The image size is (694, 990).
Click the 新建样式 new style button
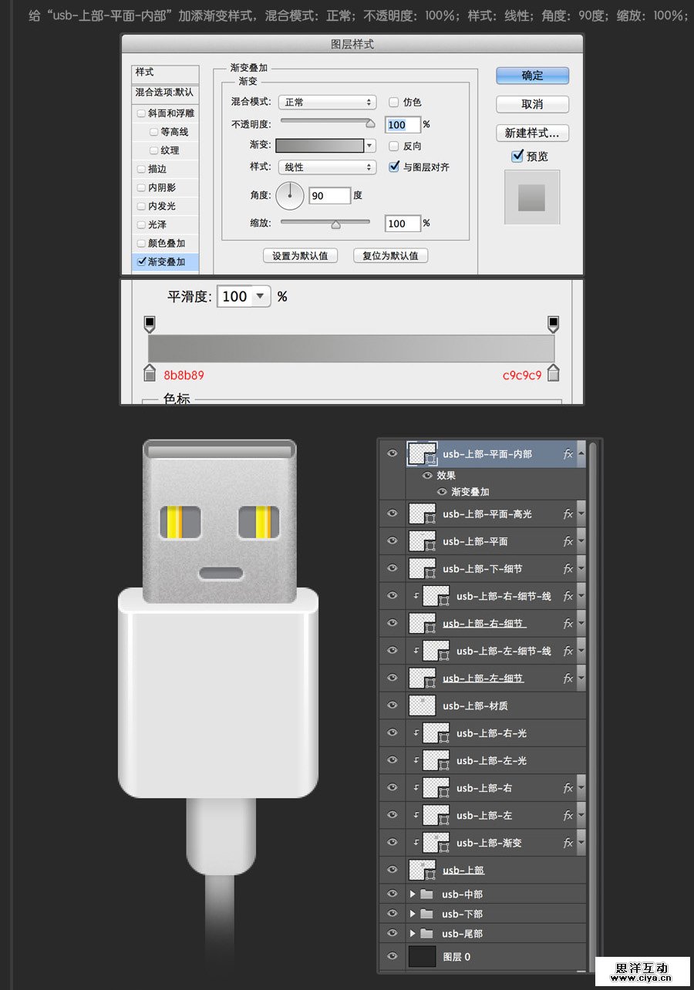tap(531, 133)
